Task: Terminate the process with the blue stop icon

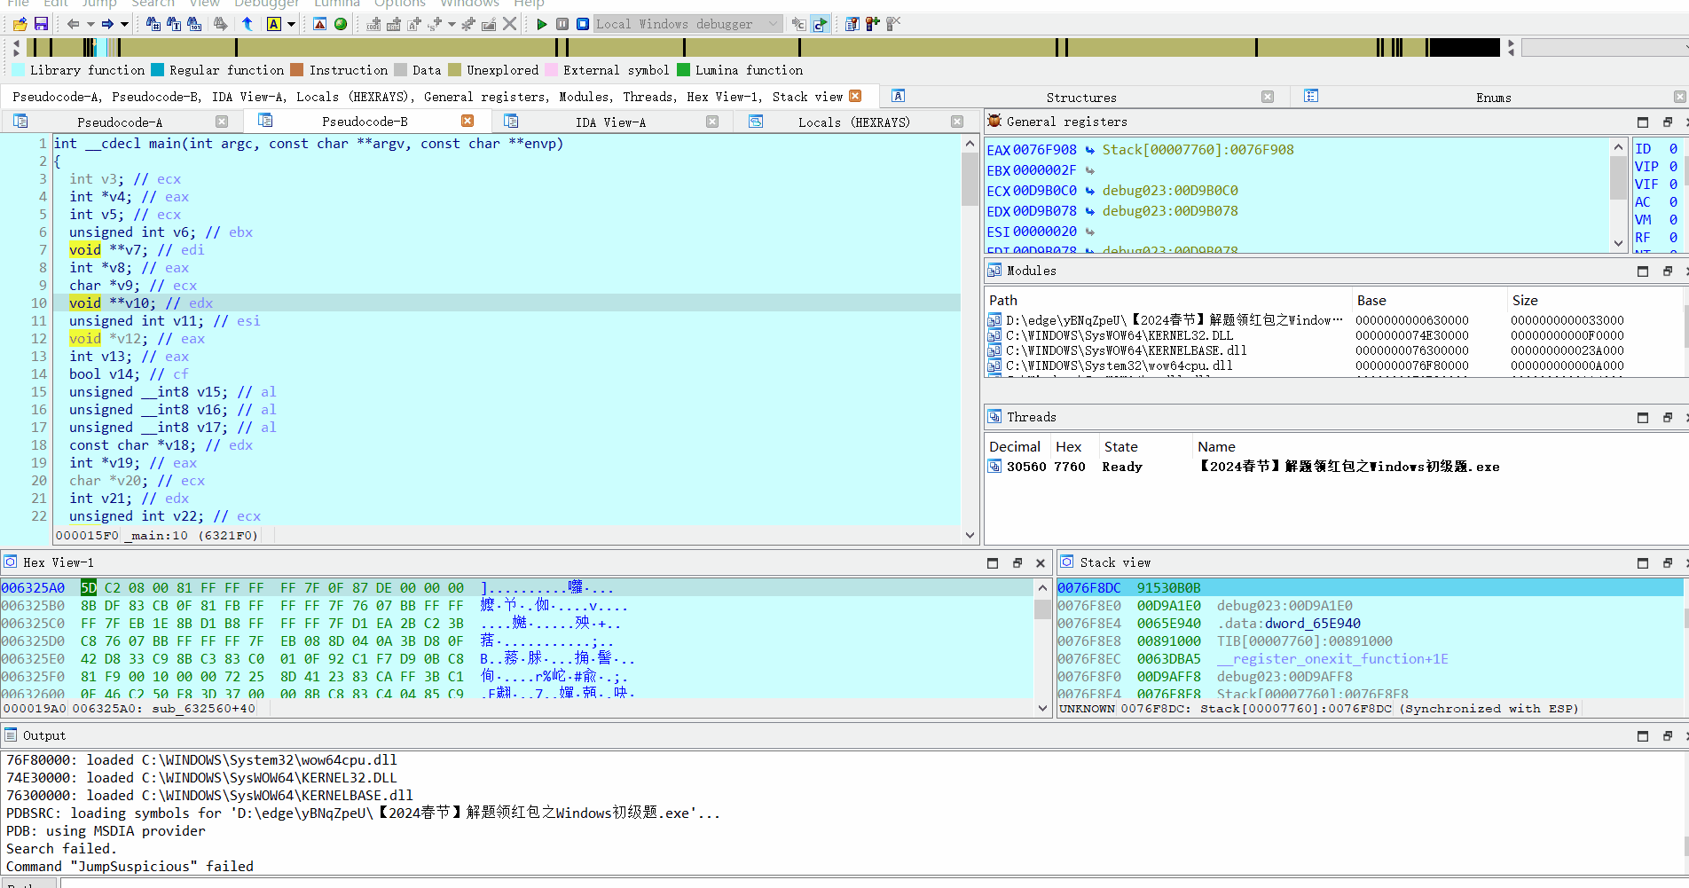Action: pyautogui.click(x=583, y=24)
